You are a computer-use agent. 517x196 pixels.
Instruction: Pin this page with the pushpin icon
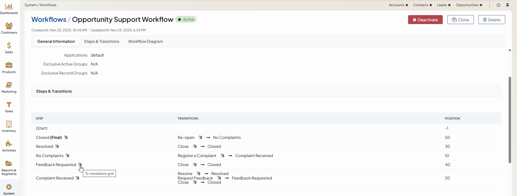pos(507,5)
